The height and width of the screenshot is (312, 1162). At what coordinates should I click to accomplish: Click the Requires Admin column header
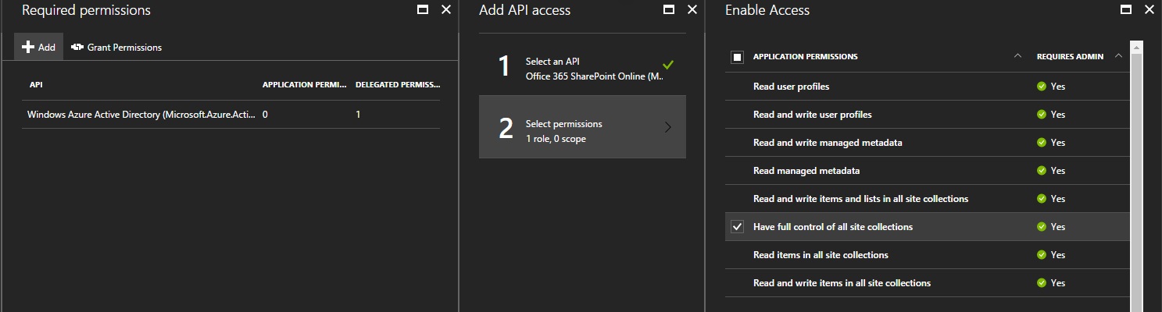point(1070,57)
